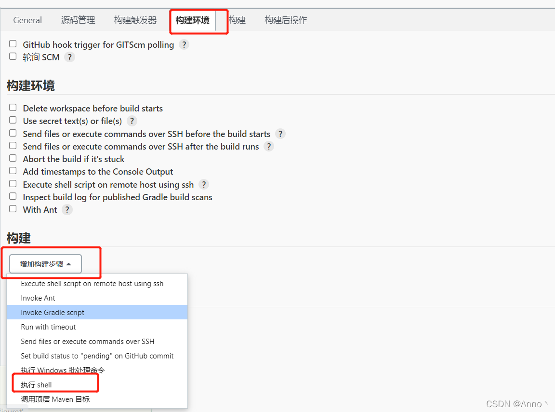The width and height of the screenshot is (555, 412).
Task: Open the 构建后操作 tab
Action: (x=286, y=20)
